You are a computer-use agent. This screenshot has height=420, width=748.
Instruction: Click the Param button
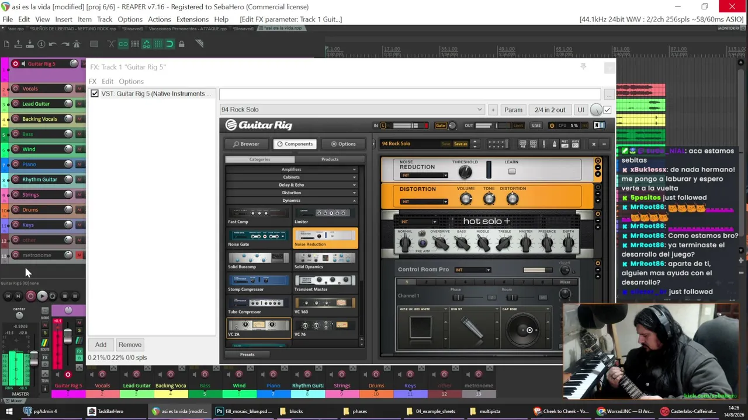[x=513, y=110]
